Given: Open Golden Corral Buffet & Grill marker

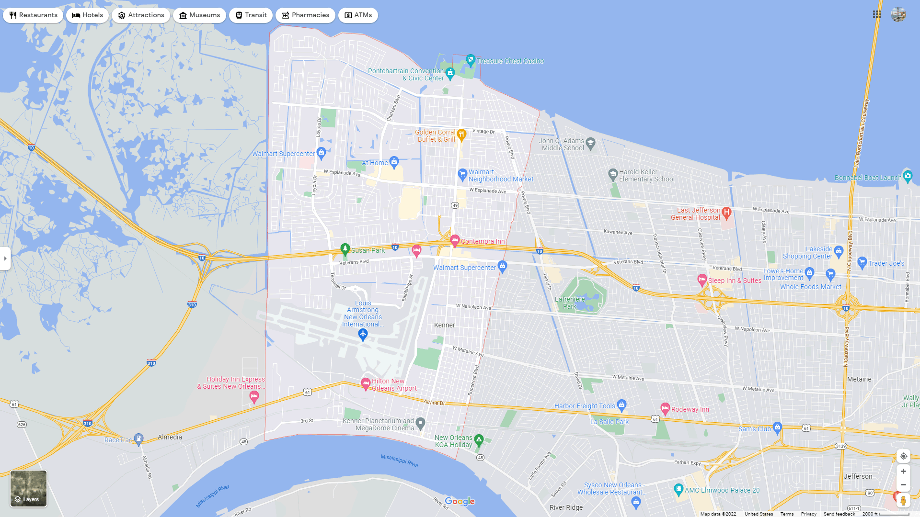Looking at the screenshot, I should [461, 135].
